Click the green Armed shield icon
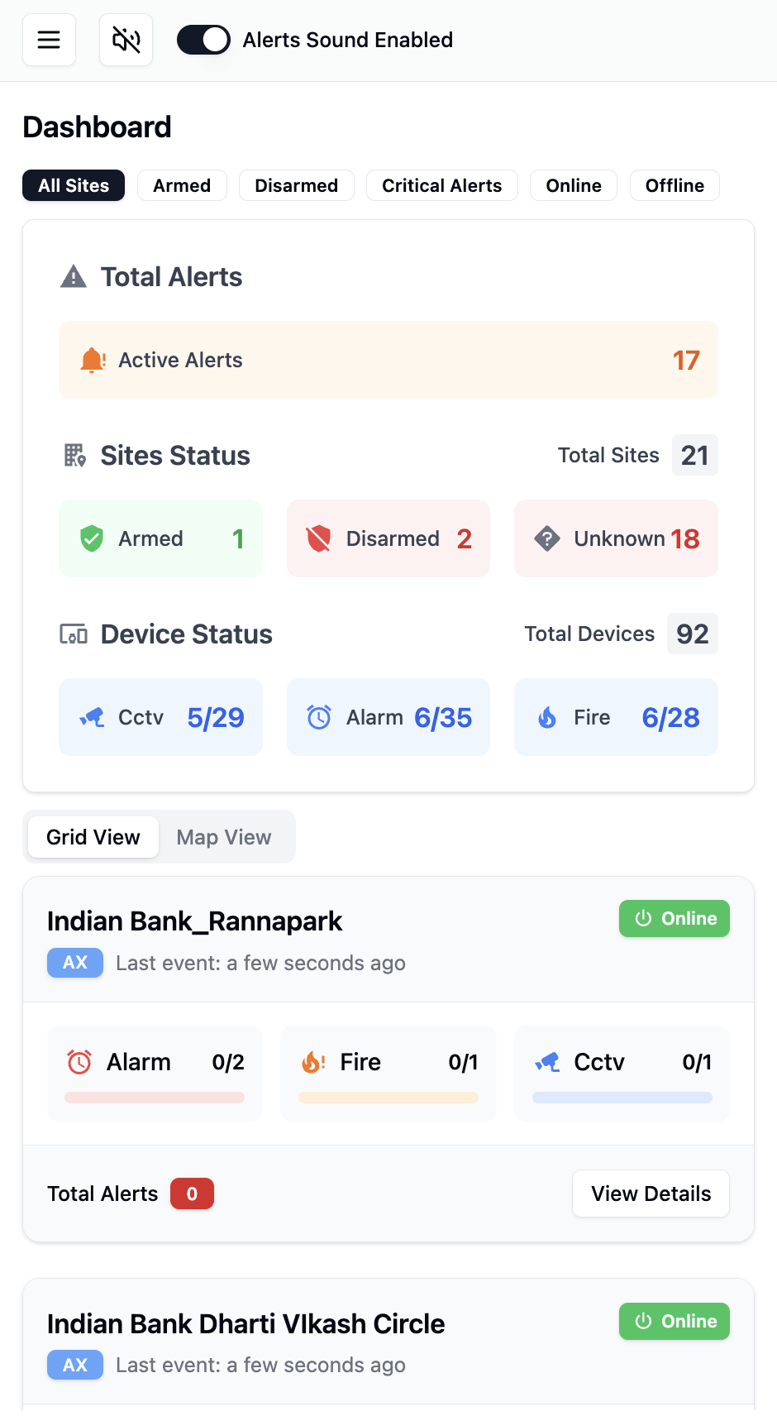This screenshot has width=777, height=1416. (x=91, y=538)
